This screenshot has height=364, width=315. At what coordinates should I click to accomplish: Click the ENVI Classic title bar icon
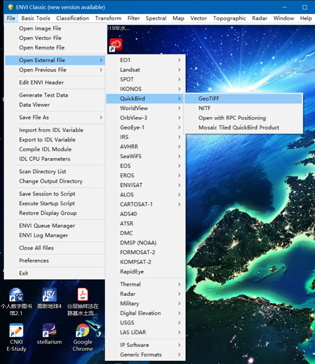[10, 7]
